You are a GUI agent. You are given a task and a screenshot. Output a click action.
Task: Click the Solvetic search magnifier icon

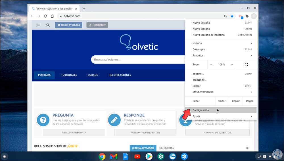(x=48, y=25)
